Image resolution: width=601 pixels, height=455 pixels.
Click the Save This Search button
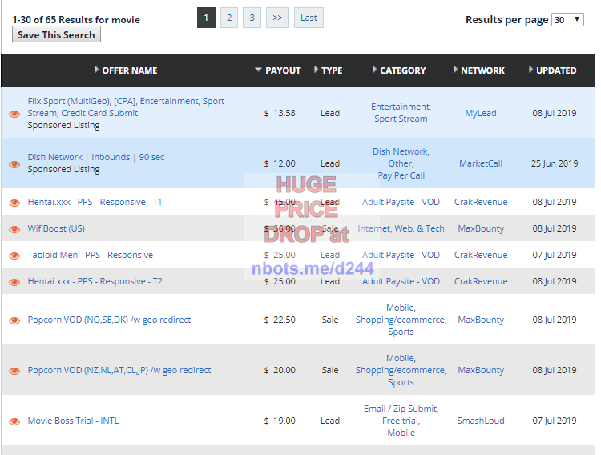[x=56, y=35]
